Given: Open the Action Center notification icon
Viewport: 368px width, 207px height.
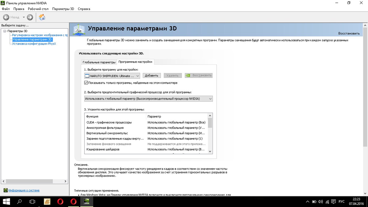Looking at the screenshot, I should [334, 202].
